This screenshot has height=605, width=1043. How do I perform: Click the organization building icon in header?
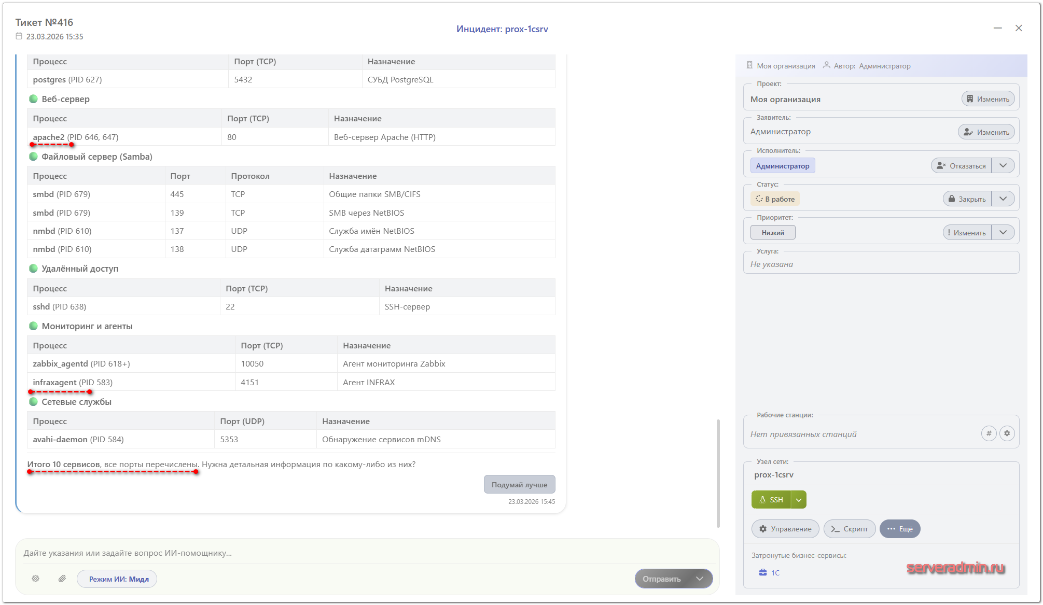pyautogui.click(x=749, y=65)
